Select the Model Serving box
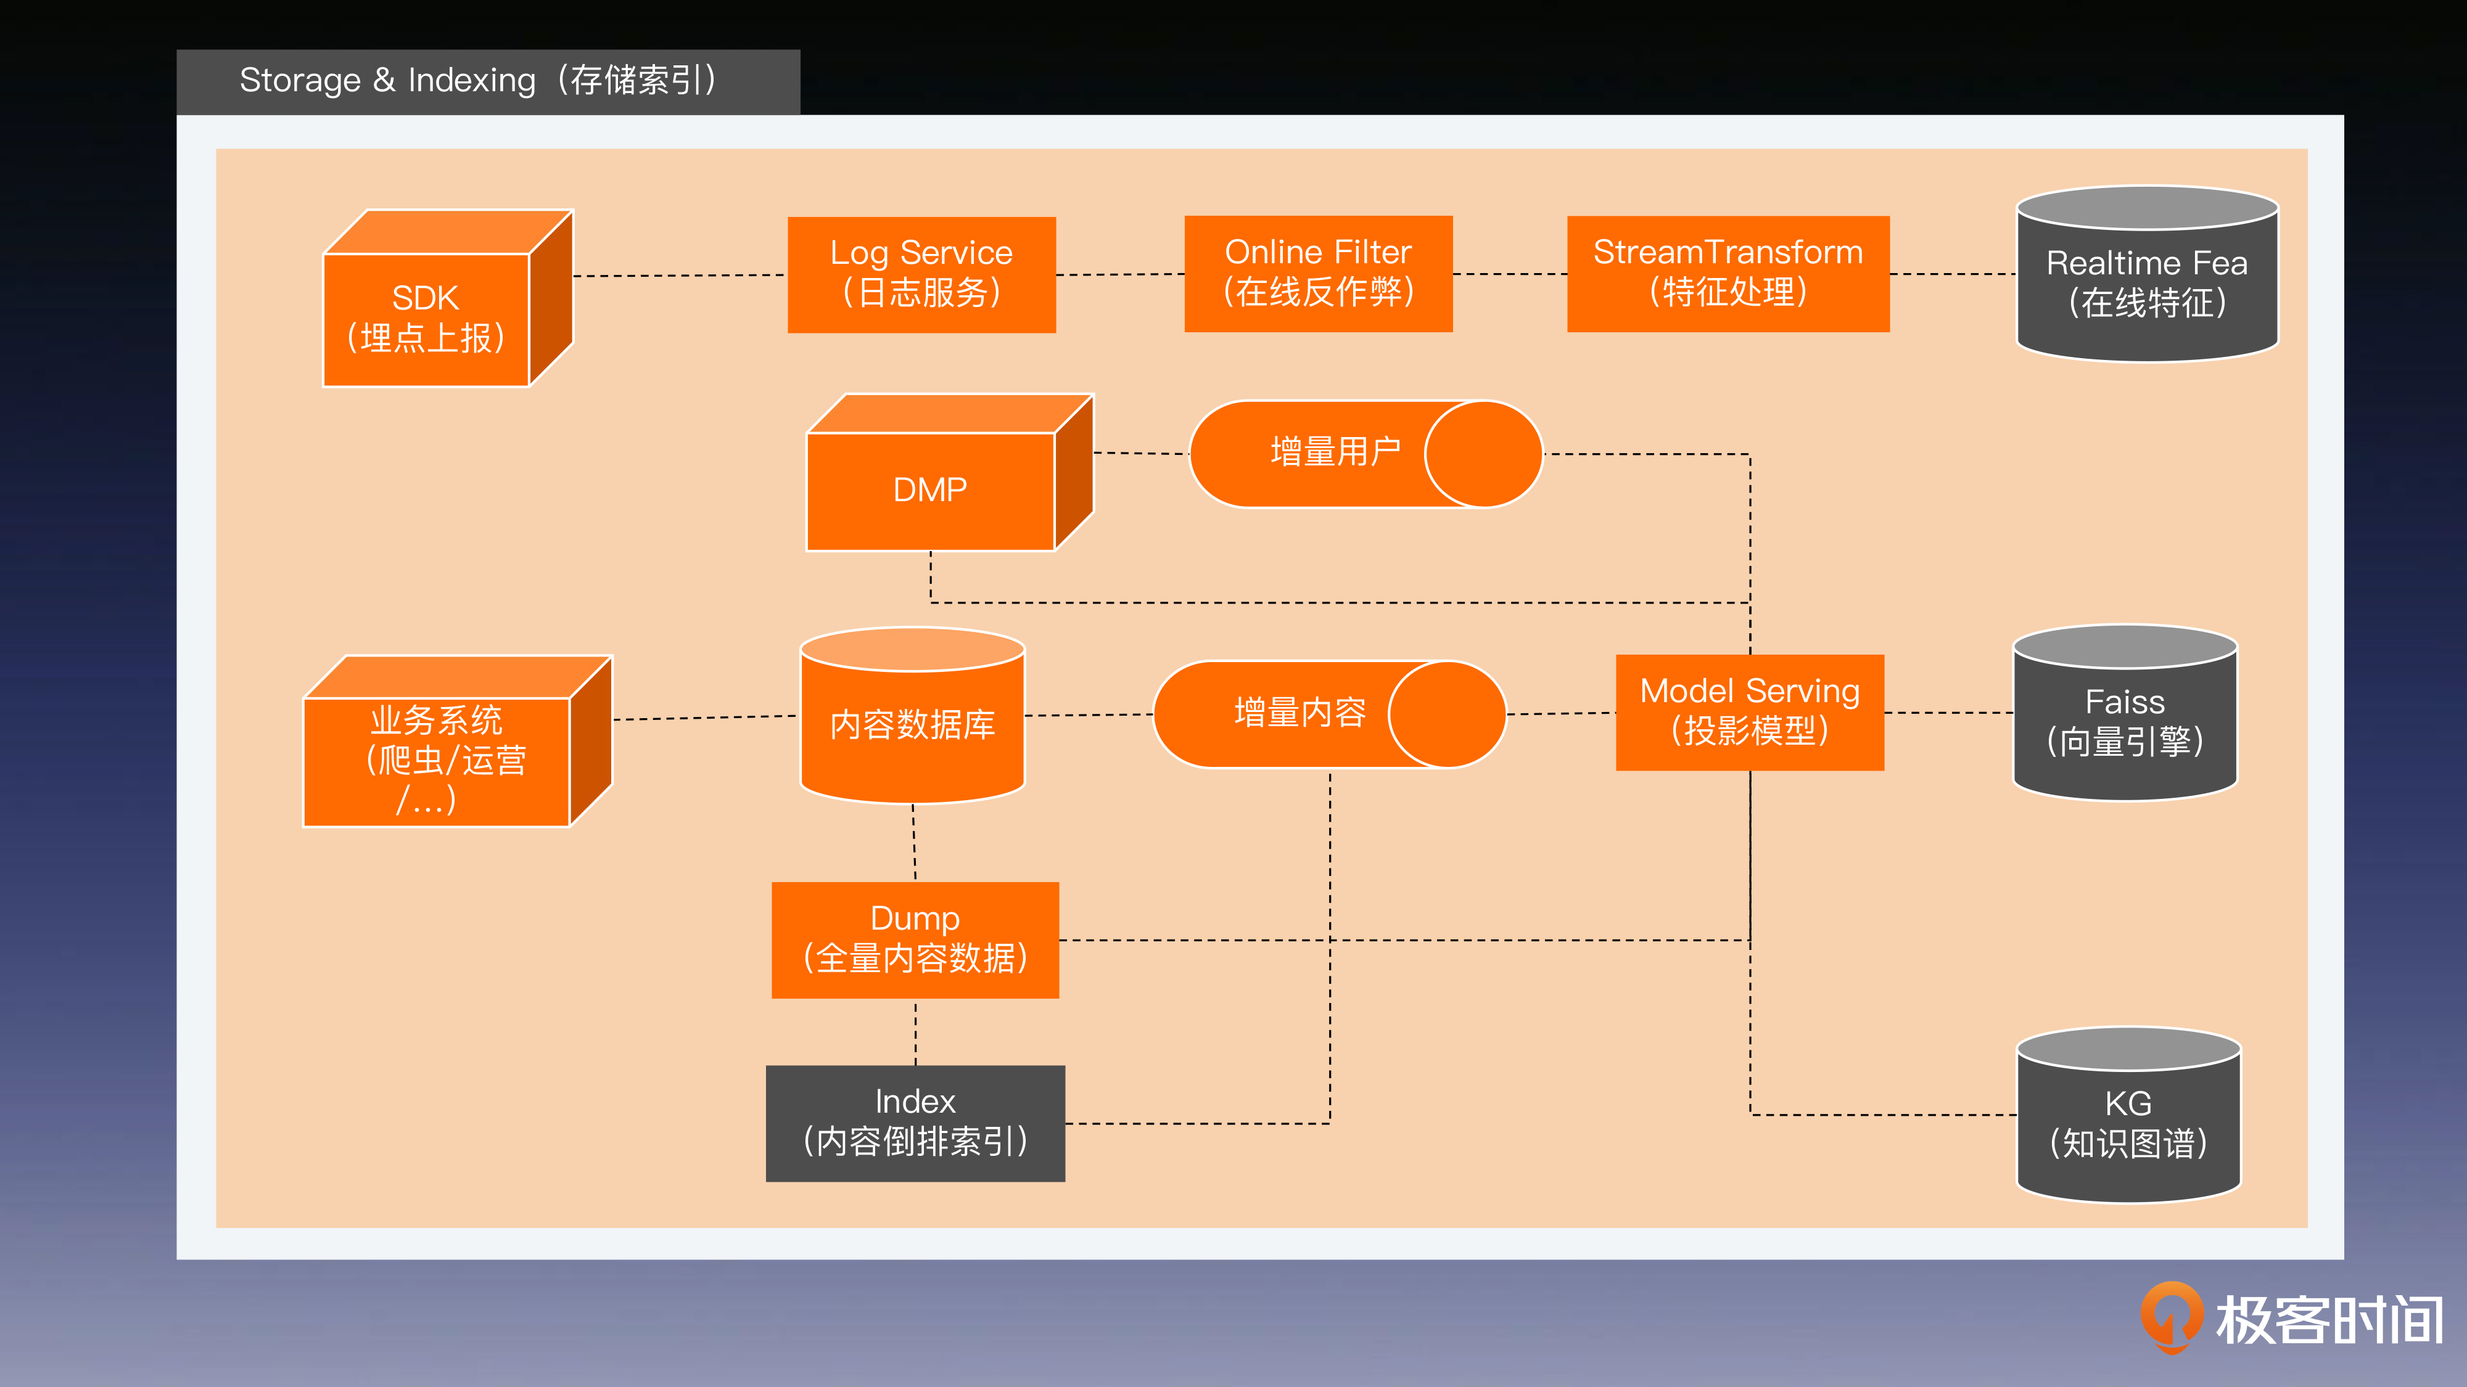 [1750, 712]
